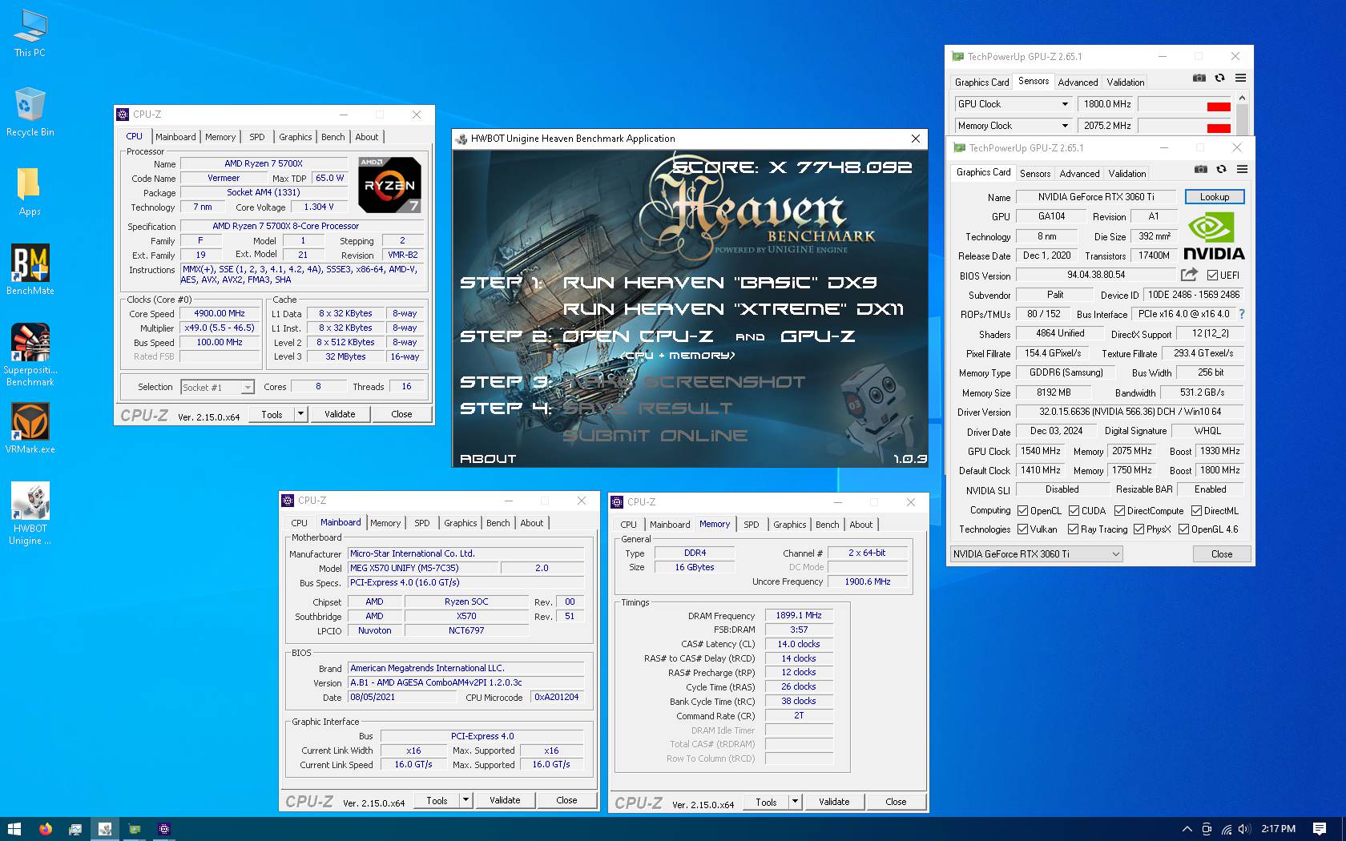Open the GPU Clock sensor dropdown
The width and height of the screenshot is (1346, 841).
[1014, 104]
